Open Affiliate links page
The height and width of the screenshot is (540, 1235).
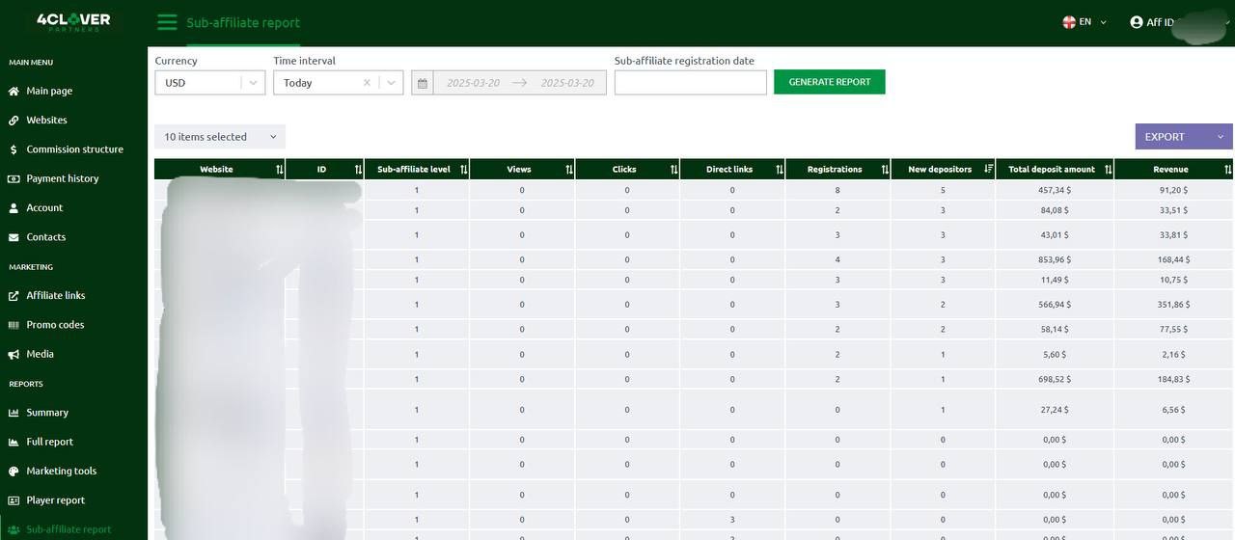[x=55, y=295]
